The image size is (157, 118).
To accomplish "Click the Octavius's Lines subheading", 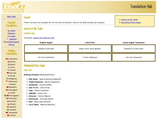I will point(29,33).
